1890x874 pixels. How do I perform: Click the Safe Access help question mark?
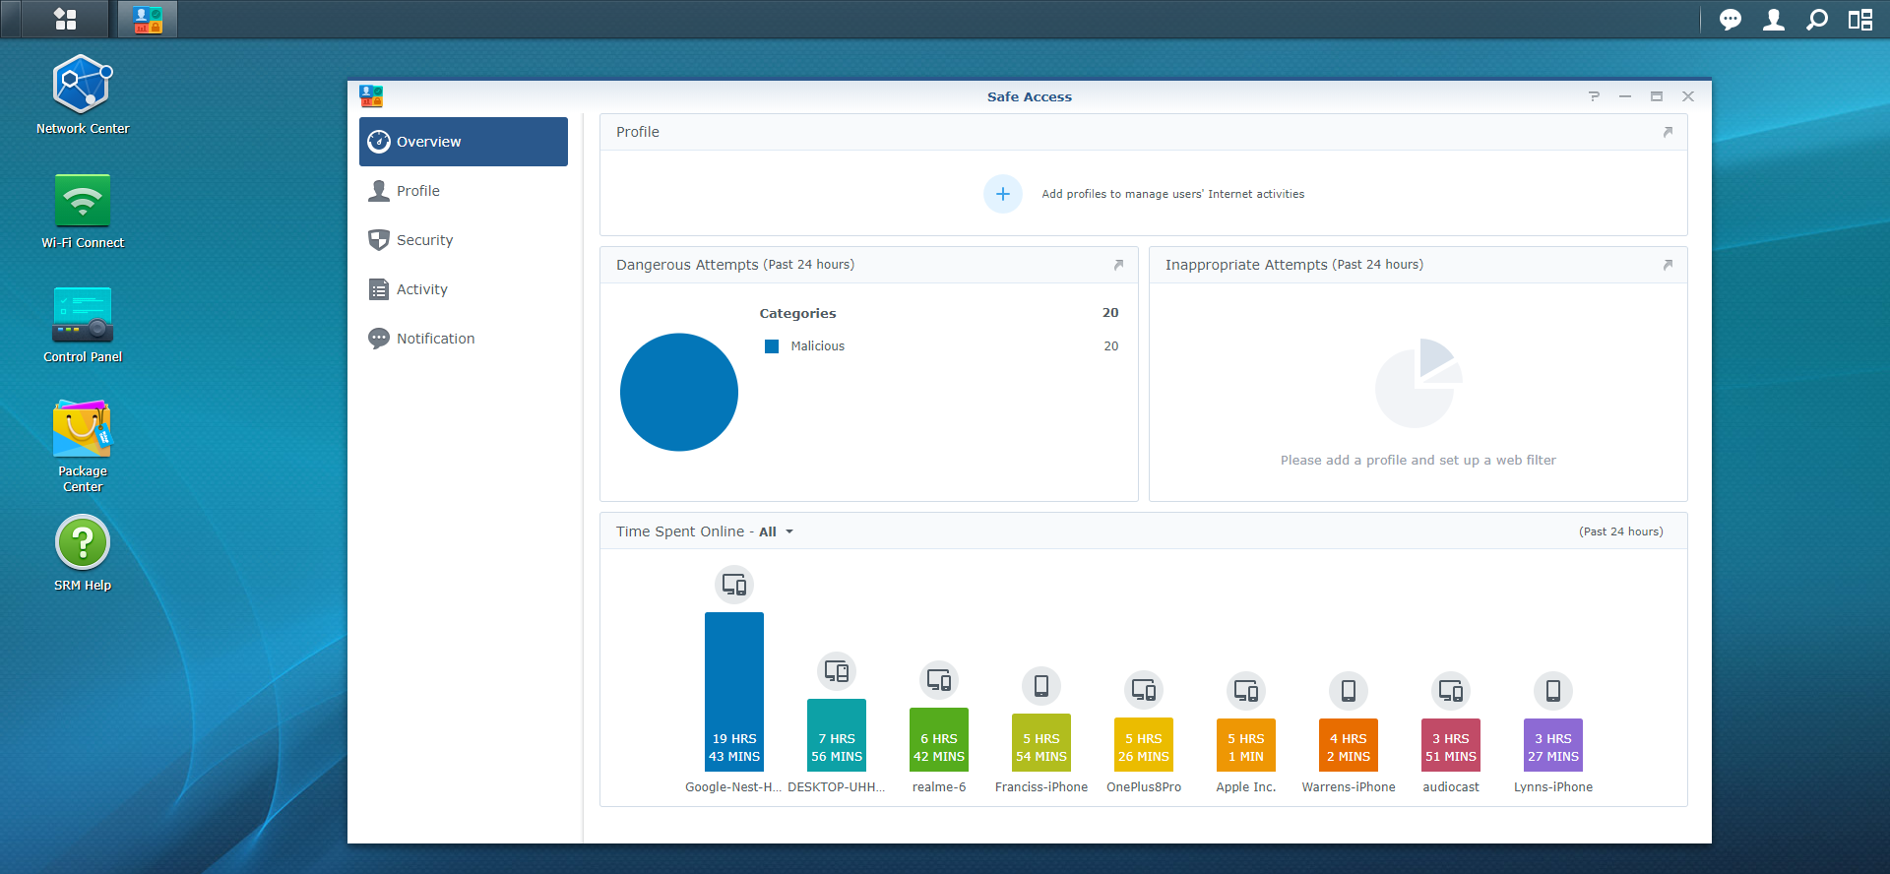(1594, 96)
